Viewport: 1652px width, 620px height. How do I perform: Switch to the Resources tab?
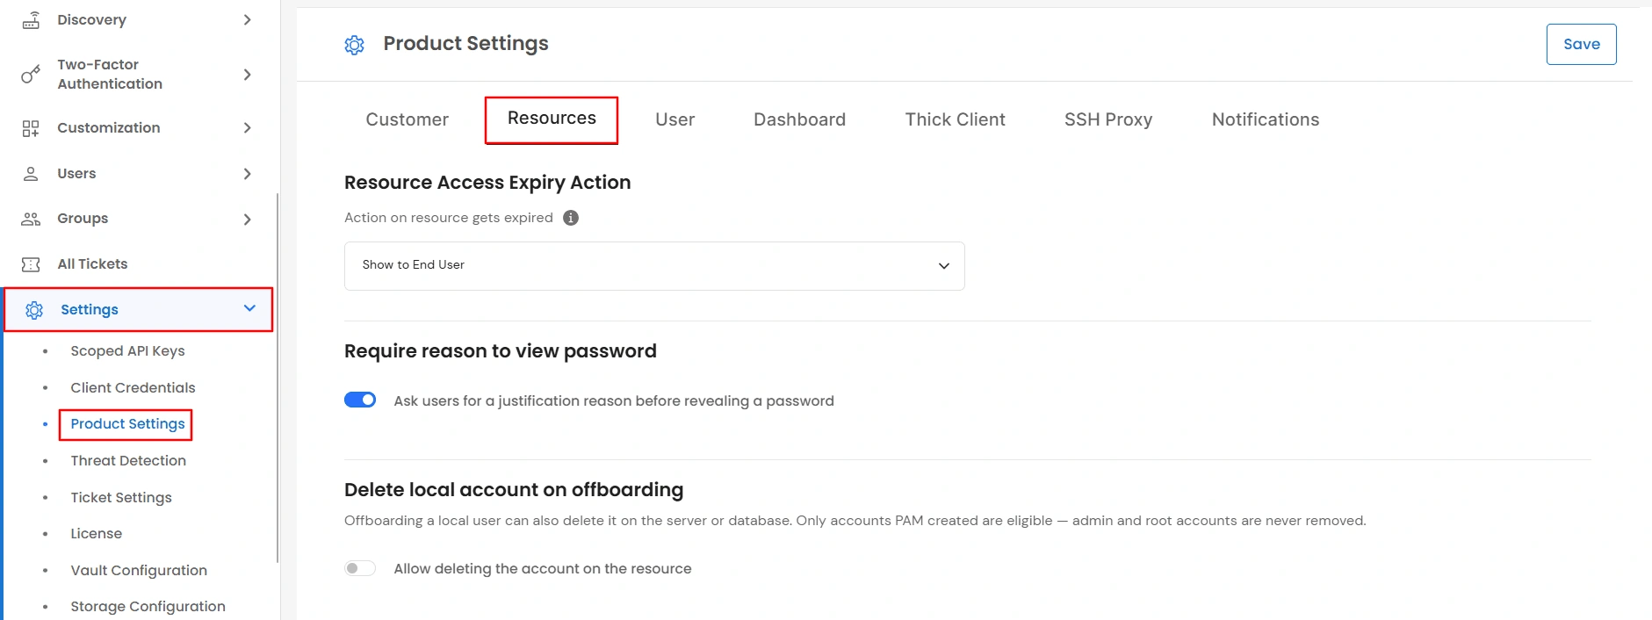552,119
